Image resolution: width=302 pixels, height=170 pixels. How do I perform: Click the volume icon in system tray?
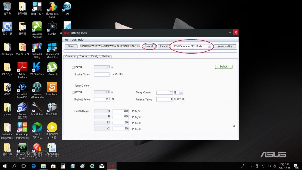pos(269,166)
